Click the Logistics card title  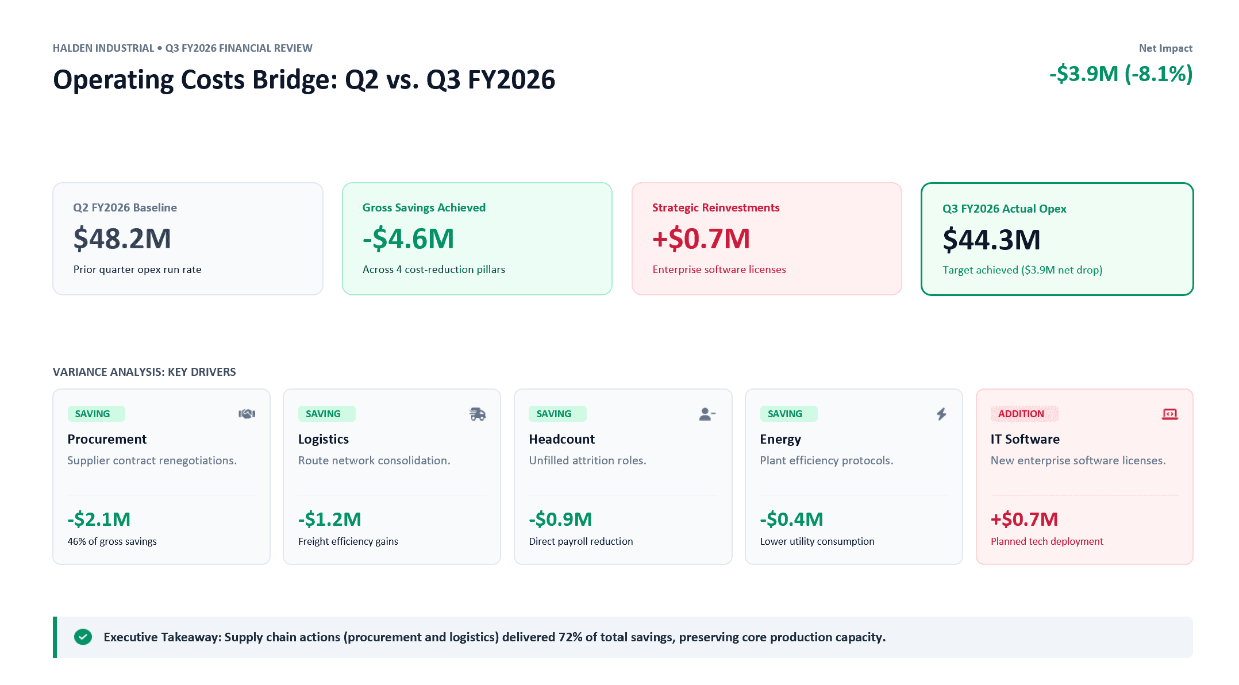tap(324, 439)
